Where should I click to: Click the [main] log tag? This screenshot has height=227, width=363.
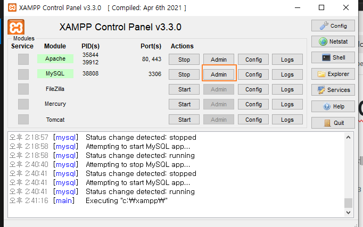pyautogui.click(x=64, y=200)
